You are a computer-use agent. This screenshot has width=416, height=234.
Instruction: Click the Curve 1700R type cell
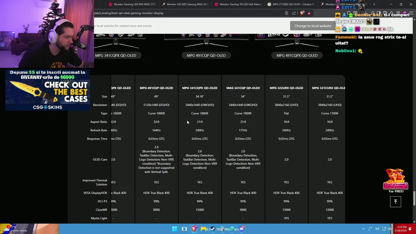(x=330, y=113)
